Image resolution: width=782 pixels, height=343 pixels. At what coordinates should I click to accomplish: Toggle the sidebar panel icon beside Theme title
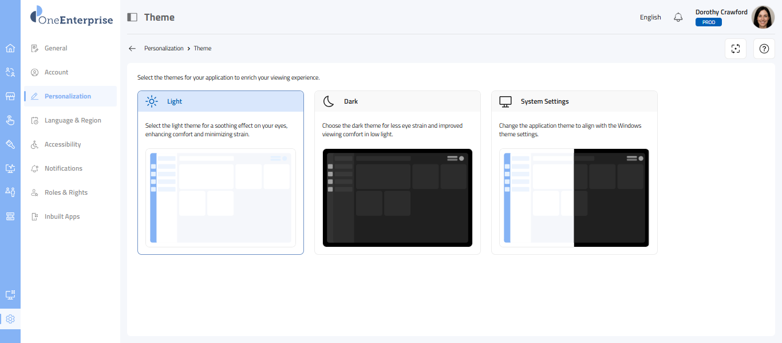(x=132, y=17)
